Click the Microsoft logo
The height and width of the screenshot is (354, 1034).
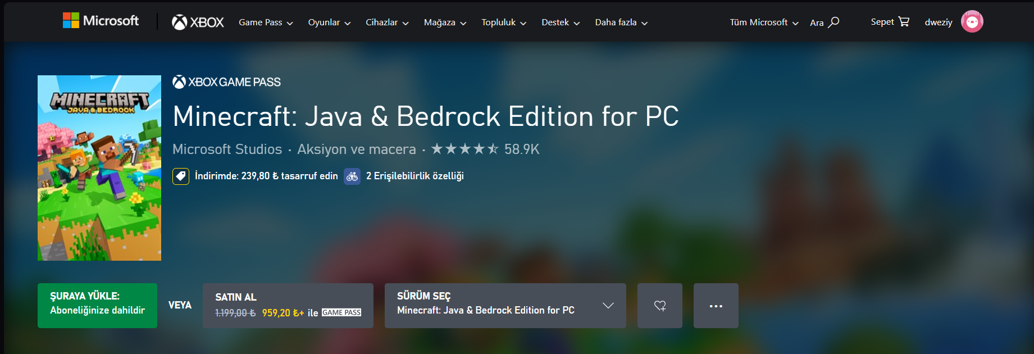(x=101, y=21)
